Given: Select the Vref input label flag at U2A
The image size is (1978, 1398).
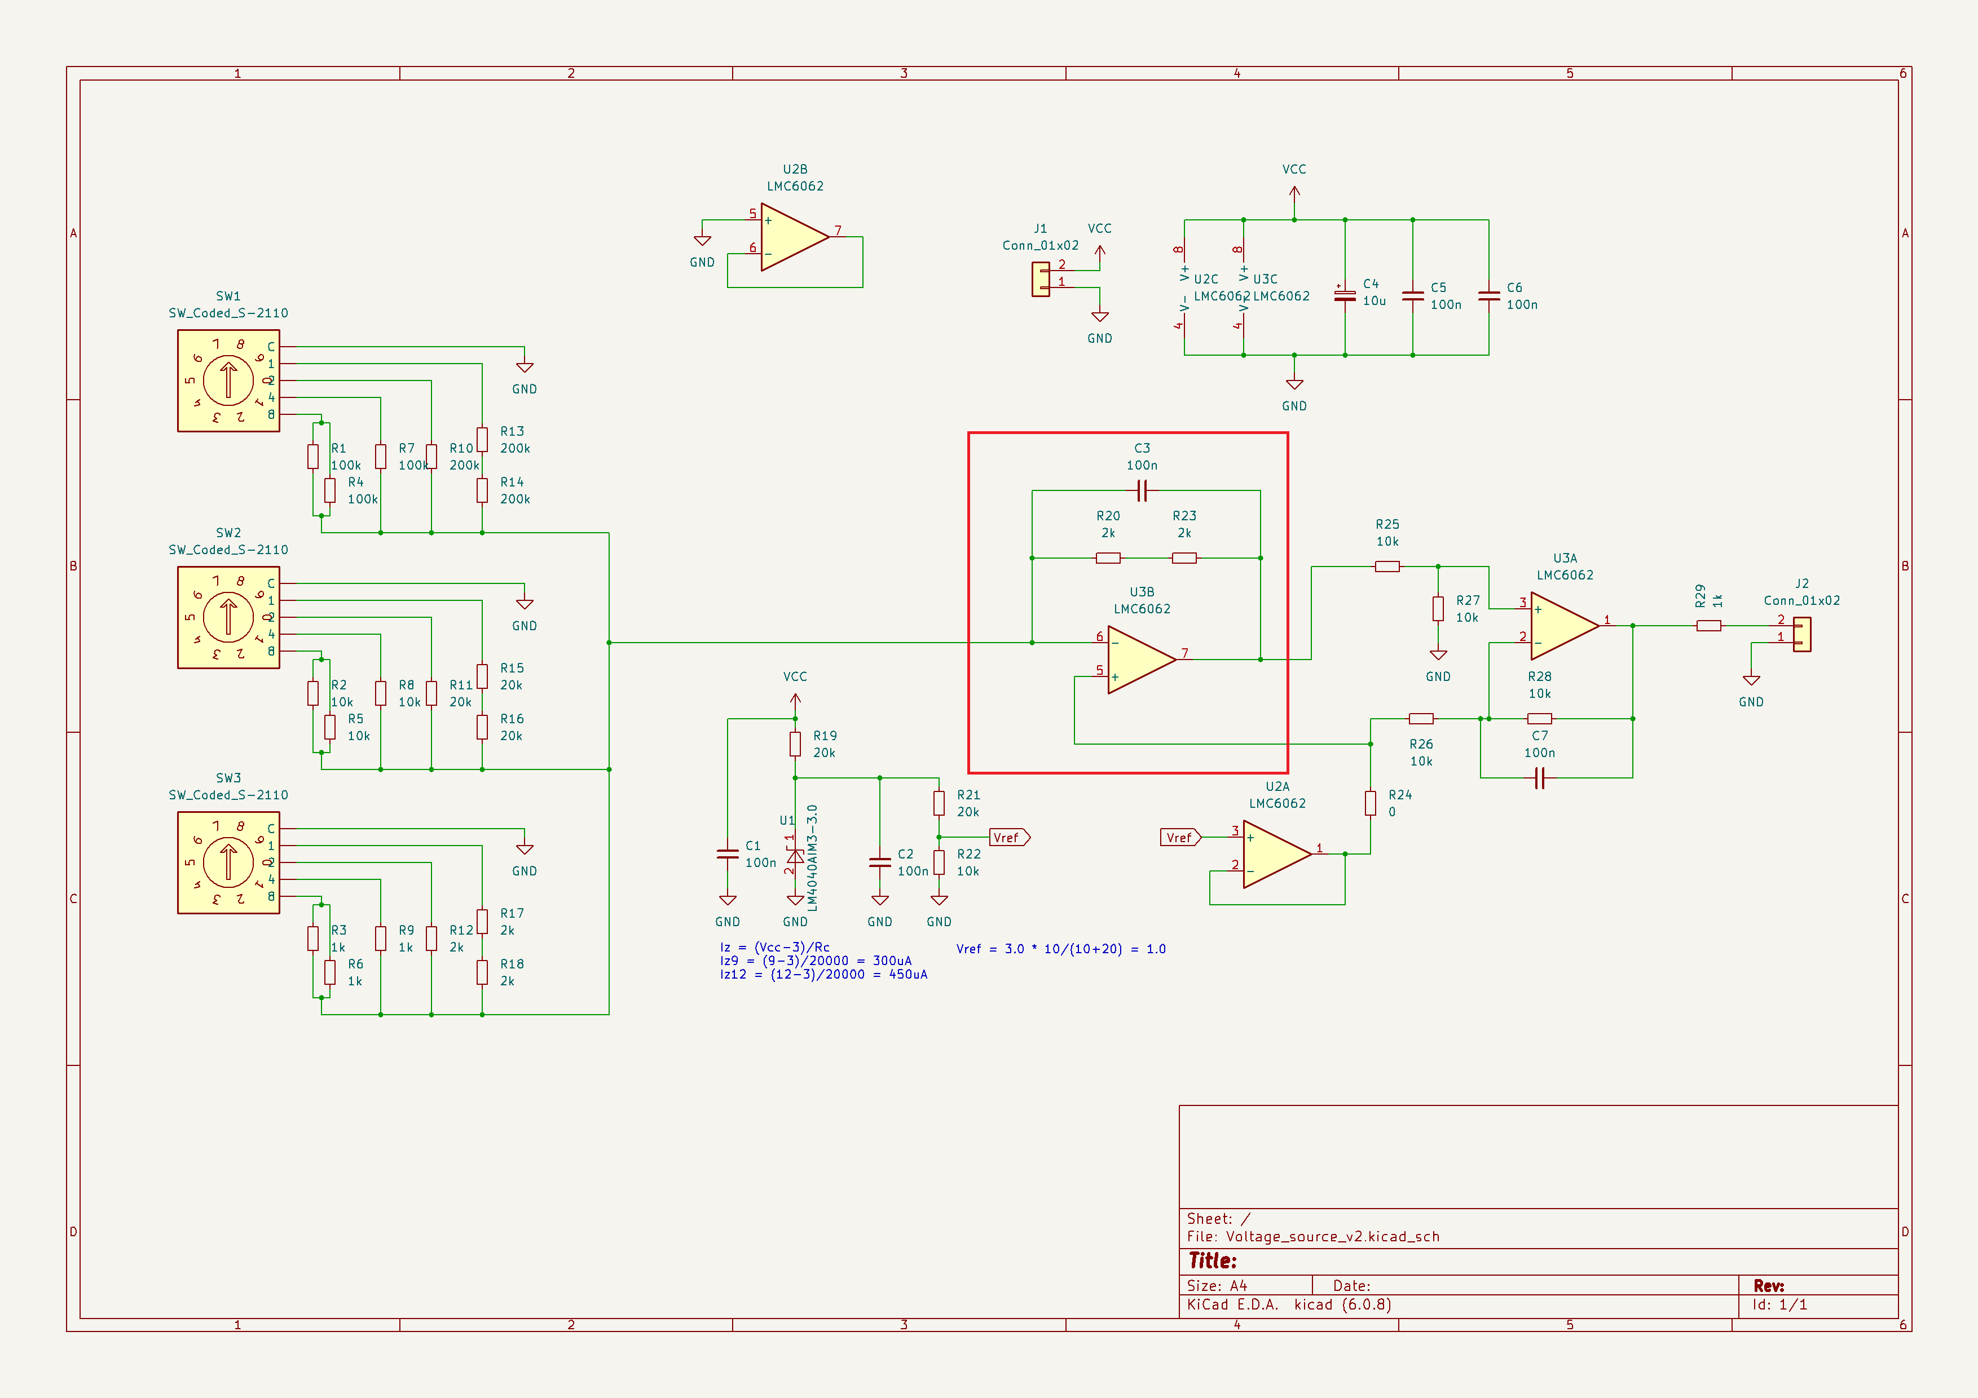Looking at the screenshot, I should (1181, 838).
